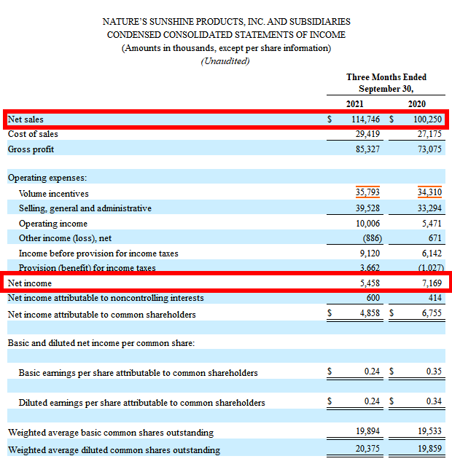Click the 'Operating expenses:' section label
Viewport: 452px width, 464px height.
(47, 178)
